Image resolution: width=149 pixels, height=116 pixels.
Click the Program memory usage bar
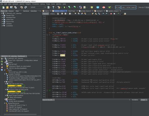coord(16,91)
